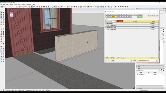Image resolution: width=166 pixels, height=93 pixels.
Task: Pick the Select arrow tool in top toolbar
Action: pos(55,7)
